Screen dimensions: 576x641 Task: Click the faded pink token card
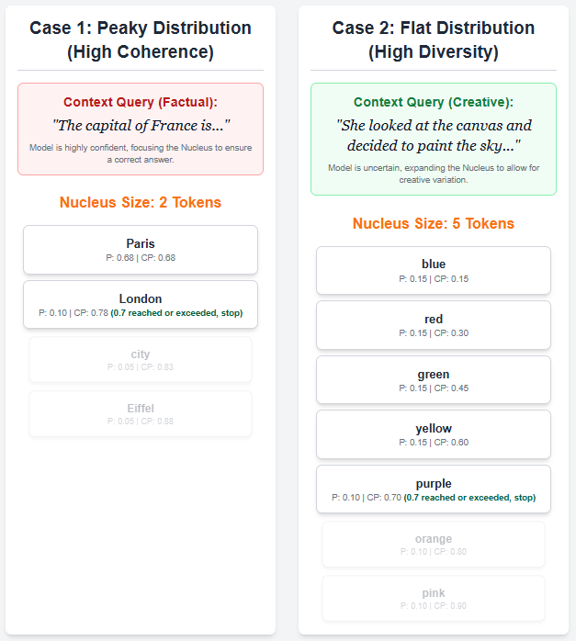coord(434,599)
